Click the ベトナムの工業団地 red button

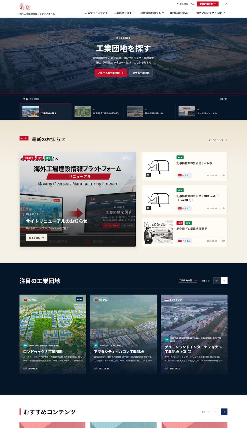coord(111,73)
